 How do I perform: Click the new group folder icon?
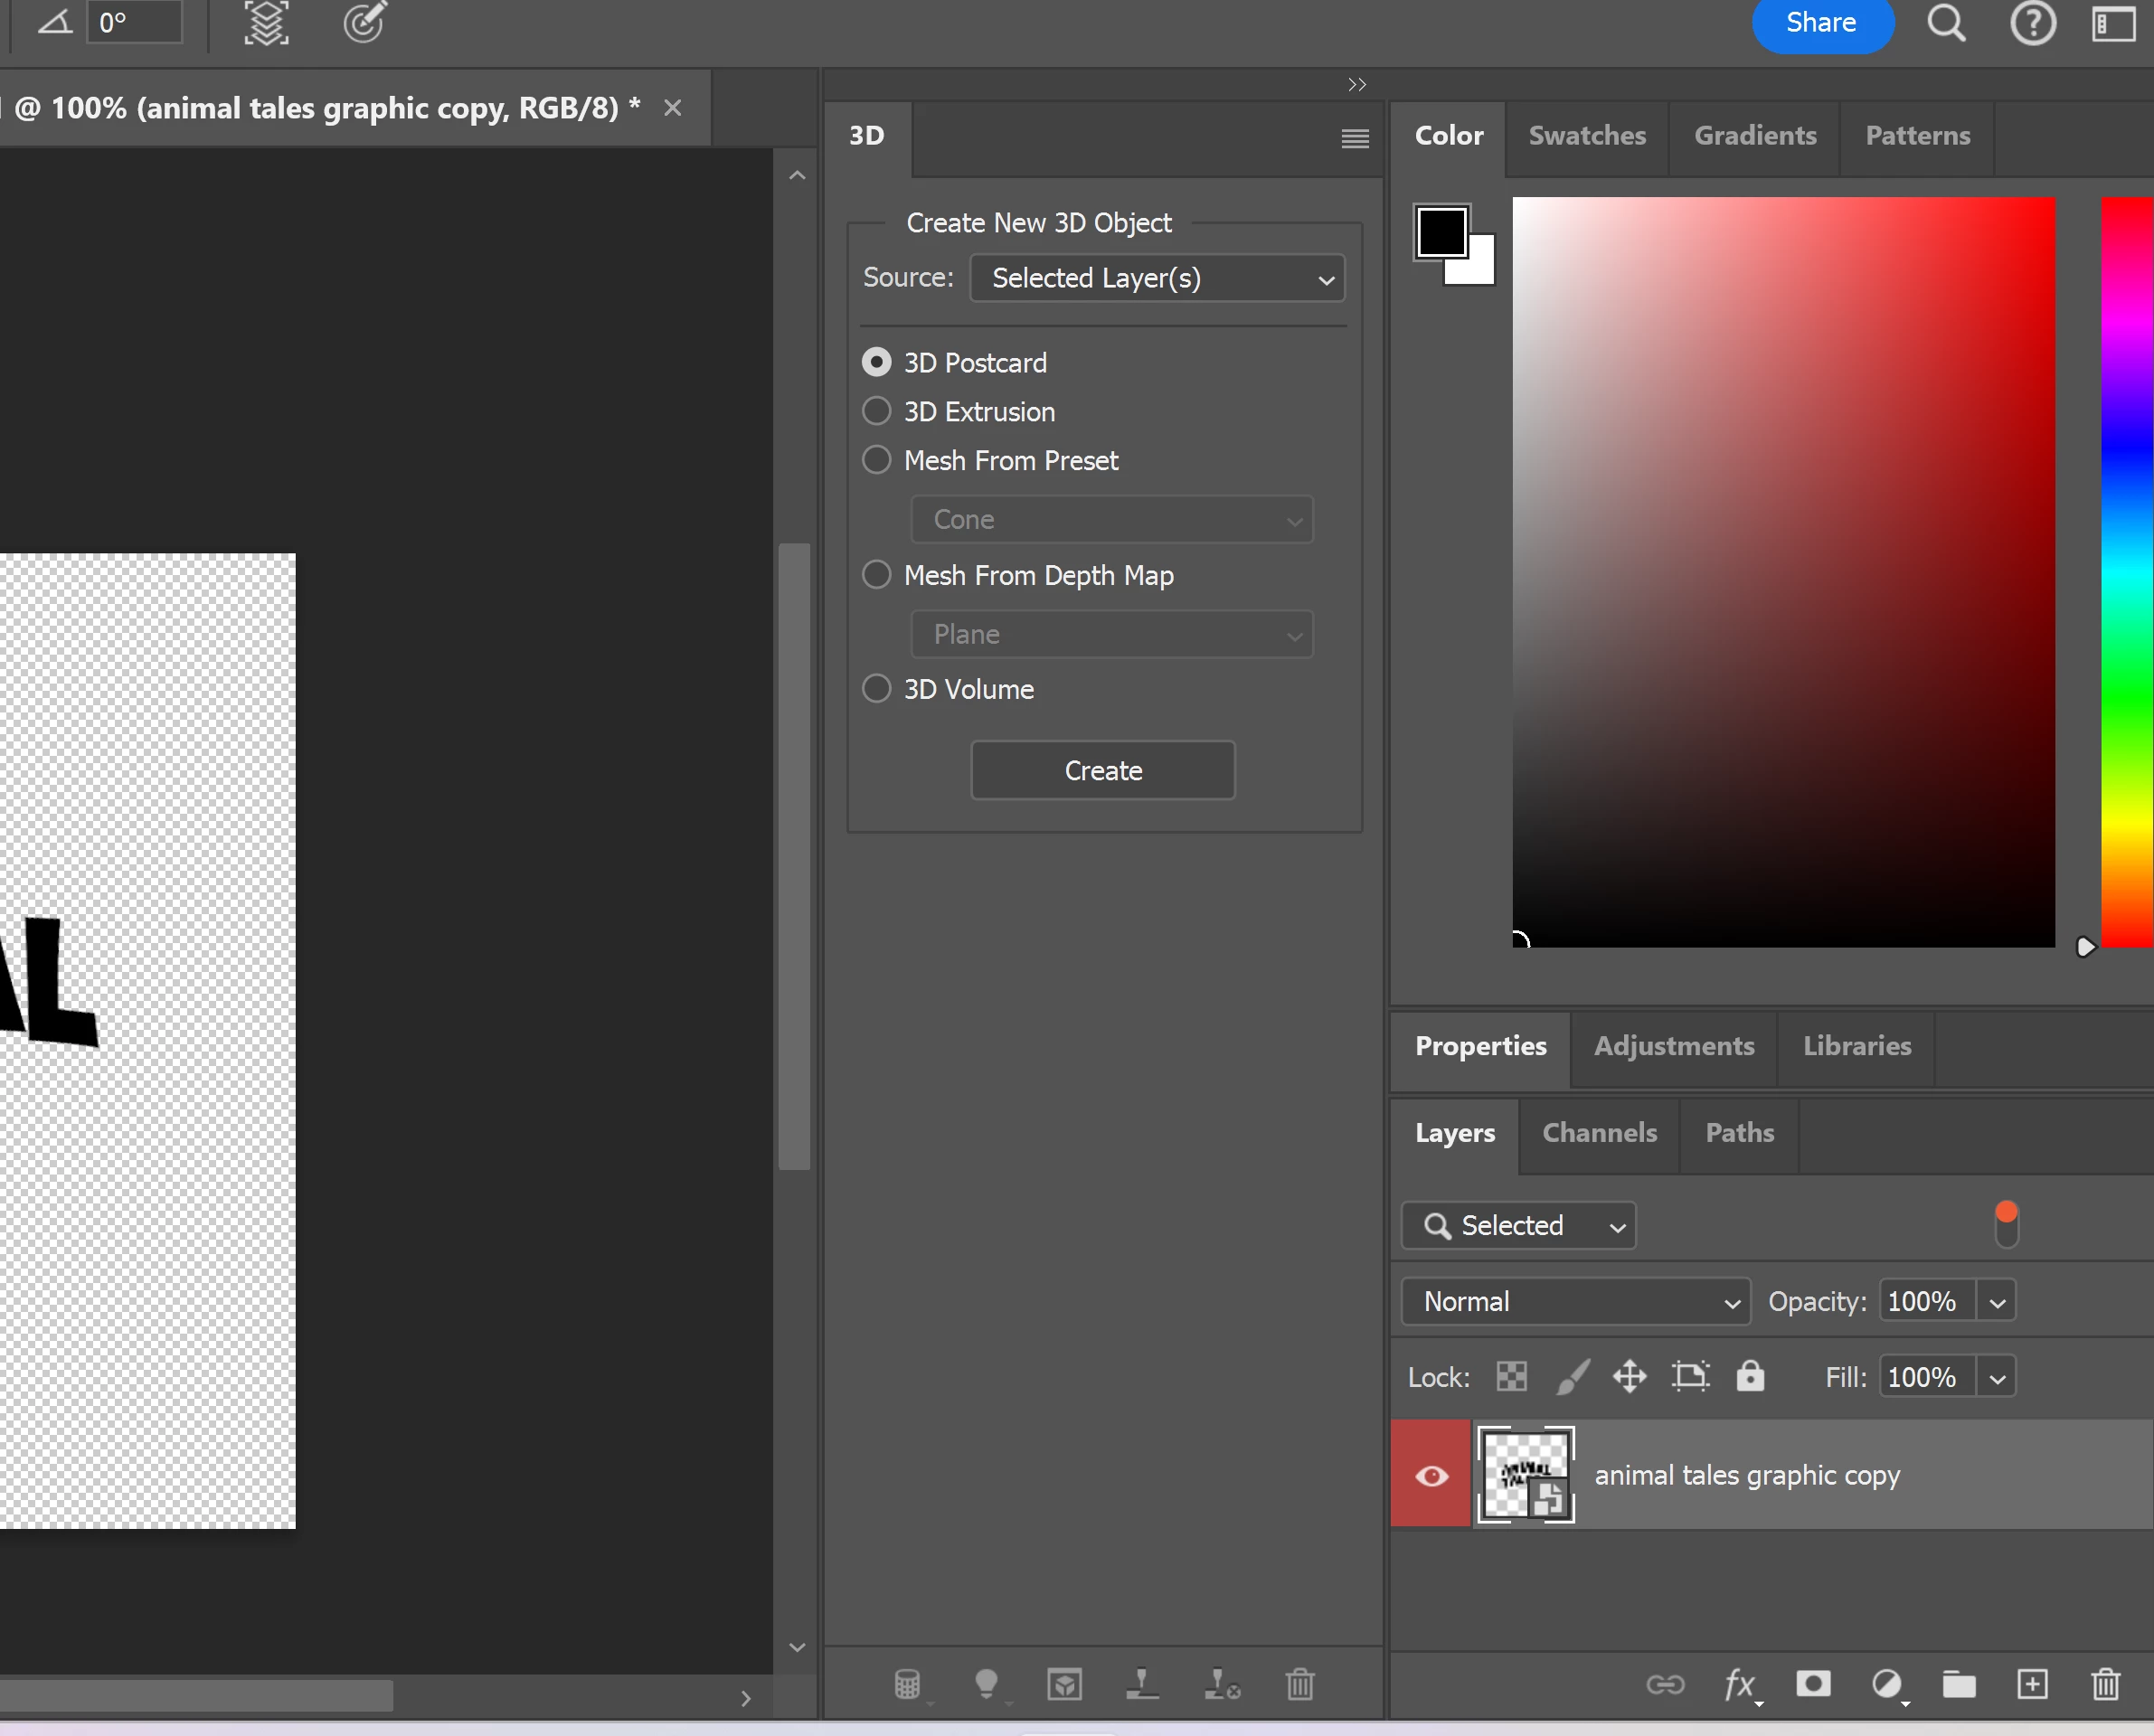tap(1959, 1684)
